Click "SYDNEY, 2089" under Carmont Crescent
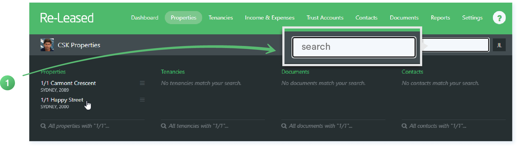The height and width of the screenshot is (147, 518). tap(55, 90)
